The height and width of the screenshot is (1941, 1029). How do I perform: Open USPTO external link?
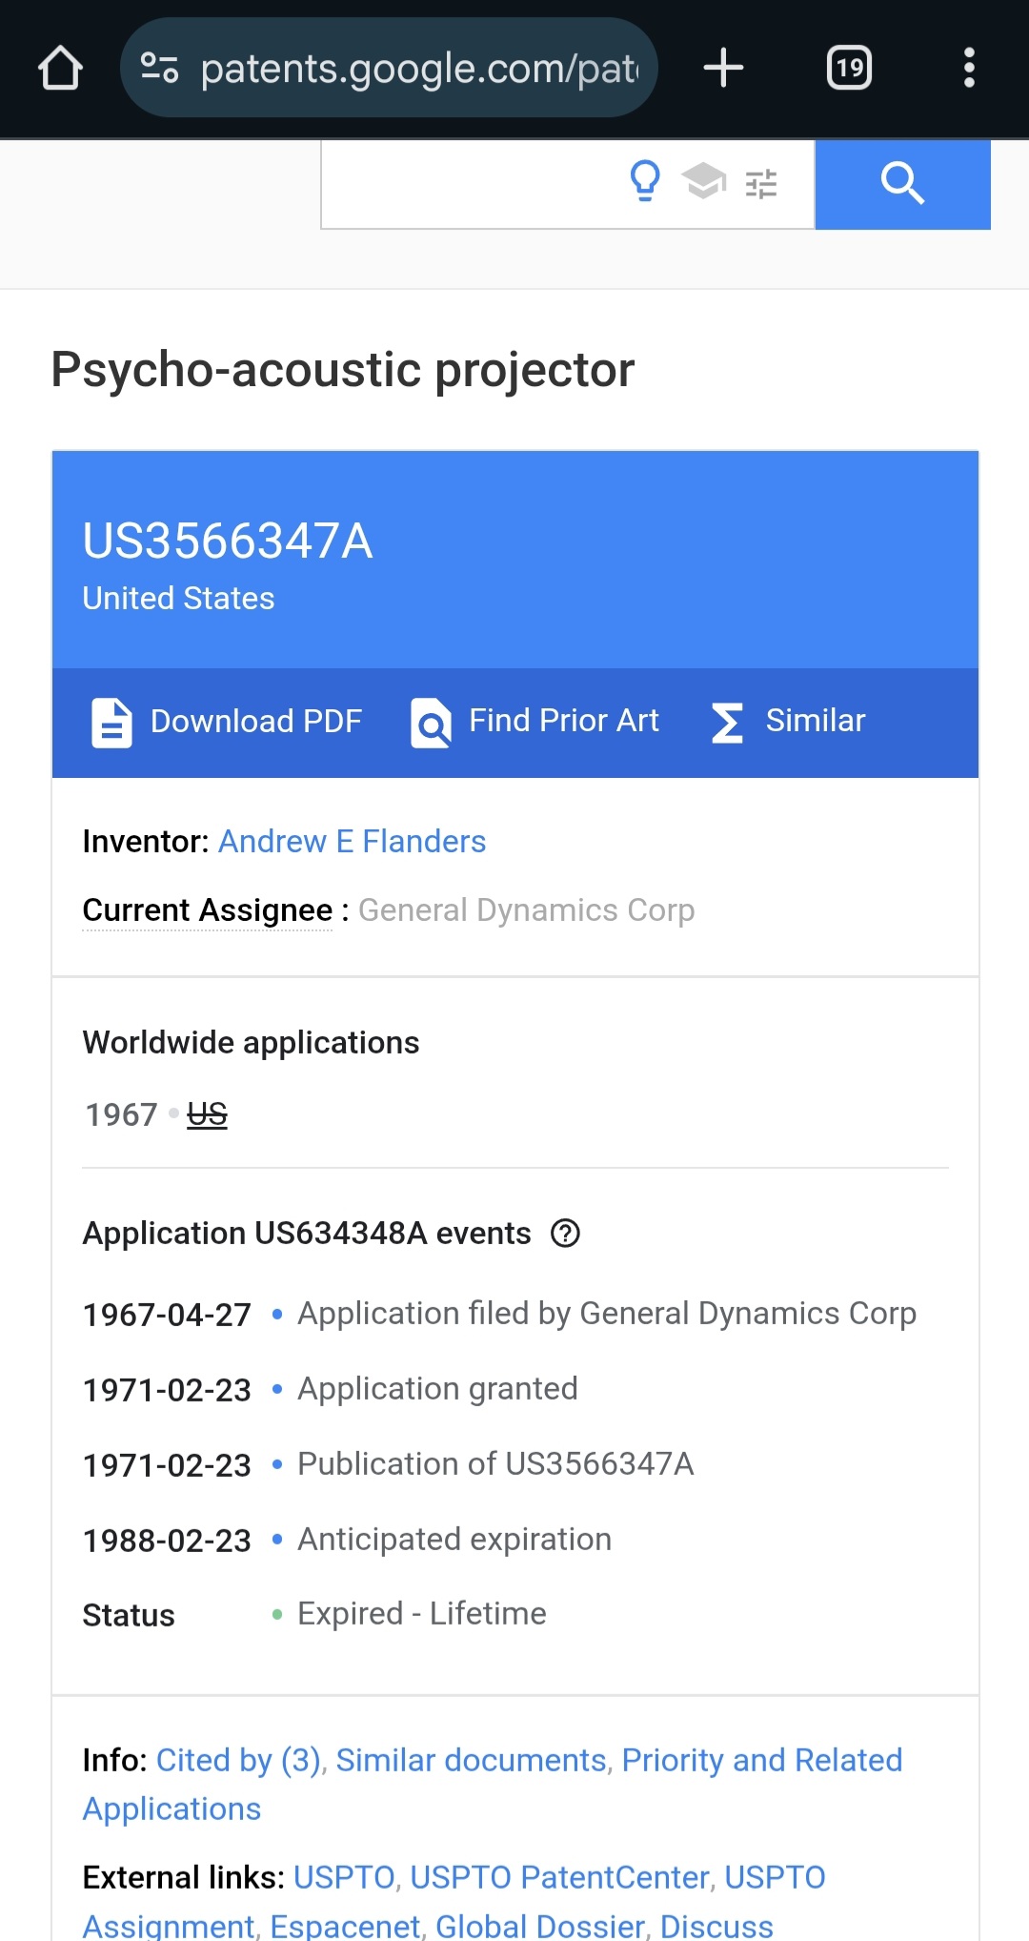pyautogui.click(x=344, y=1878)
